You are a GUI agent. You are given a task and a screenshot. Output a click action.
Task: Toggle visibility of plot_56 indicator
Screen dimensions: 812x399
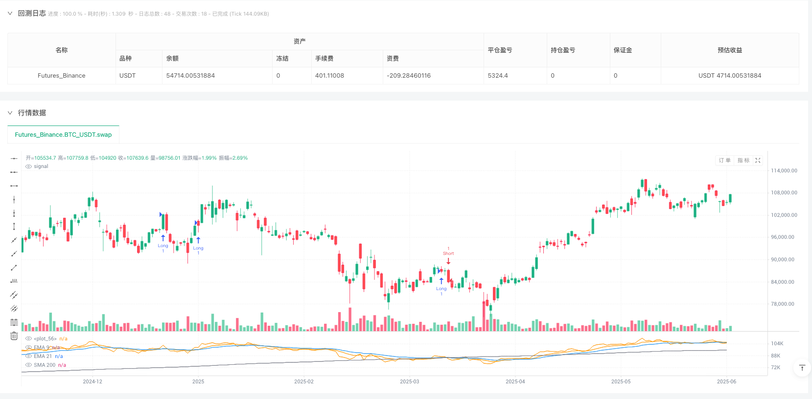[29, 339]
